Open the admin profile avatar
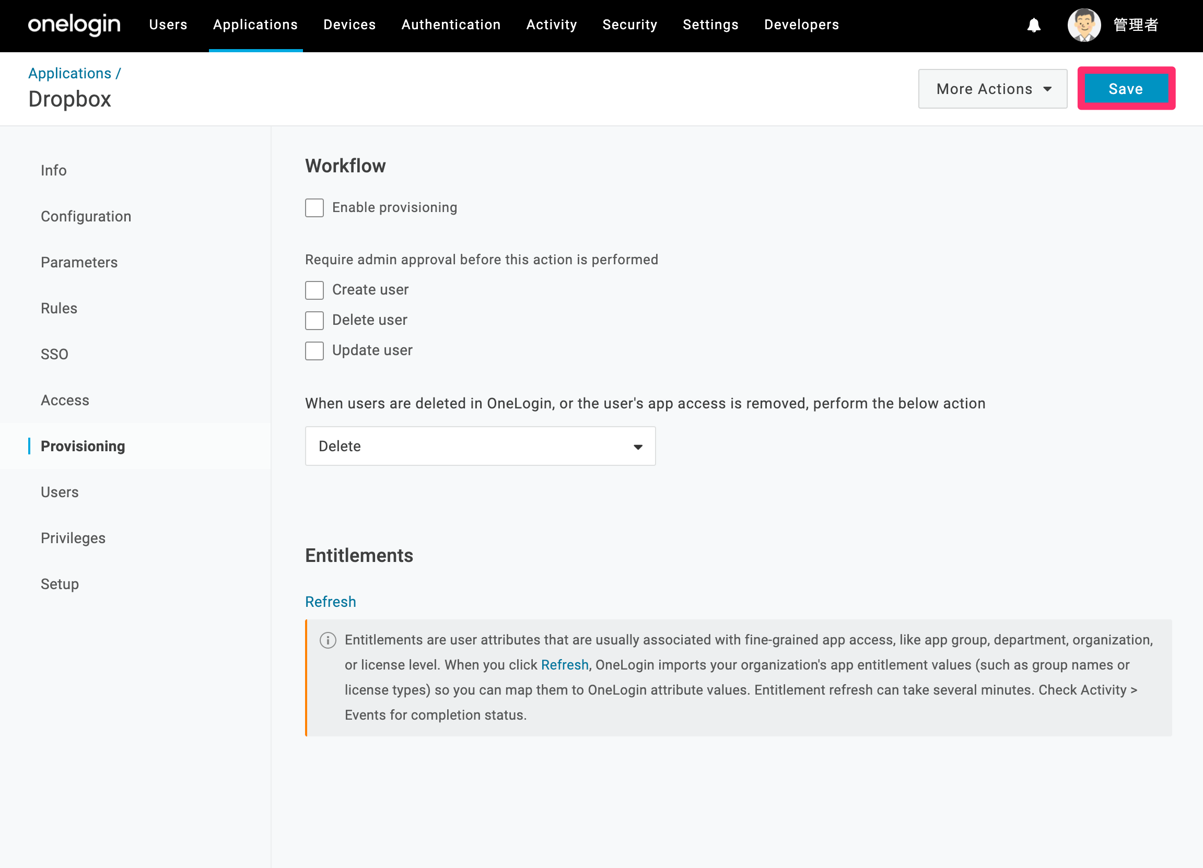This screenshot has height=868, width=1203. (x=1084, y=25)
